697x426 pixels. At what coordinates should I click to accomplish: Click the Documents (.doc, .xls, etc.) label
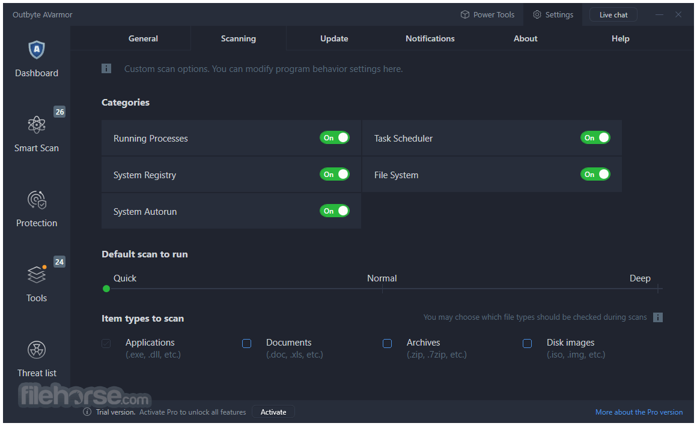(294, 349)
